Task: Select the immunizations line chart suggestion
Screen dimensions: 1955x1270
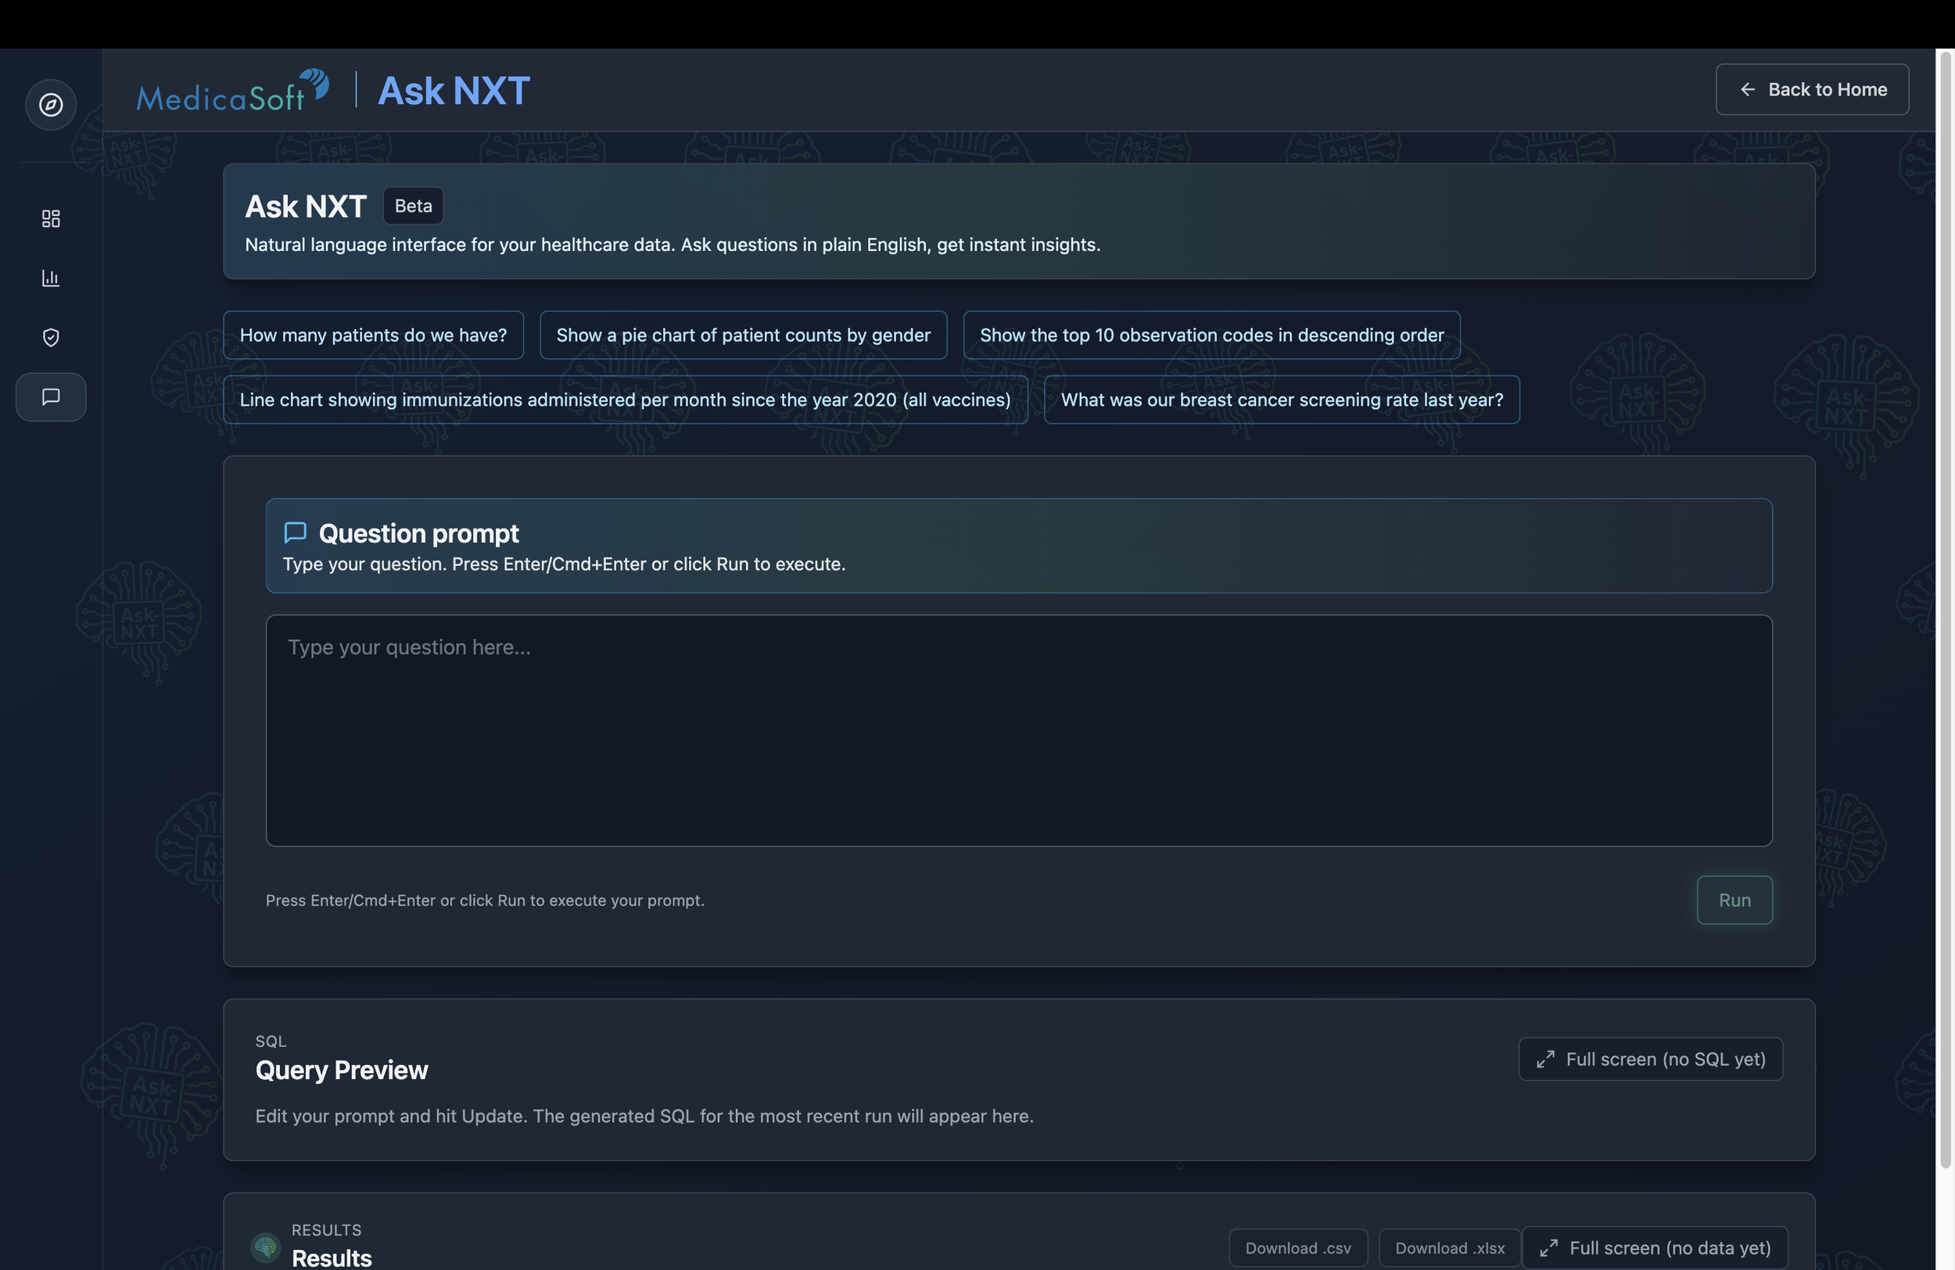Action: [624, 400]
